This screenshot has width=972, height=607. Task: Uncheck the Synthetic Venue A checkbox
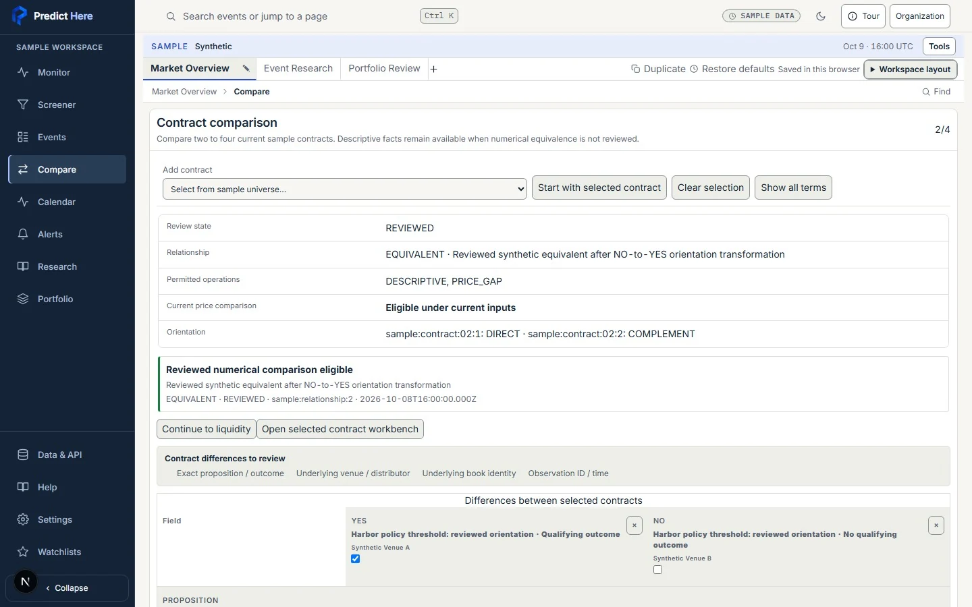[356, 559]
